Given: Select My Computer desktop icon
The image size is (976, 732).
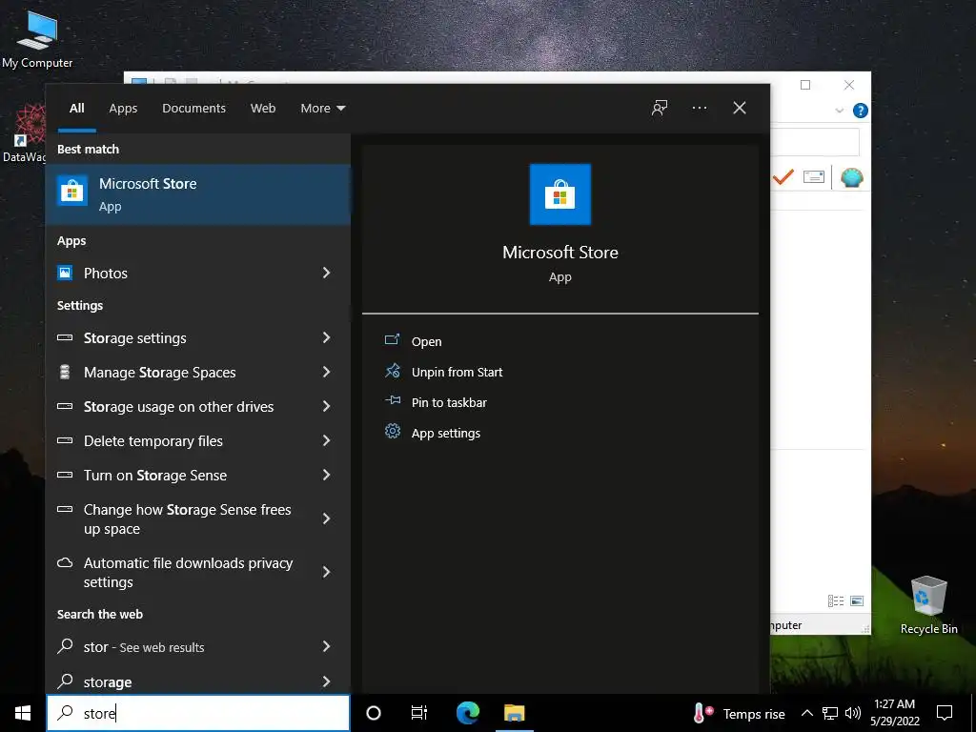Looking at the screenshot, I should 37,38.
